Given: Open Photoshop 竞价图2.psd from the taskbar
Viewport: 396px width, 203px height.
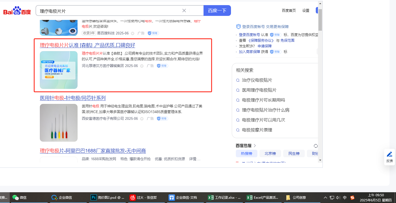Looking at the screenshot, I should click(x=108, y=197).
